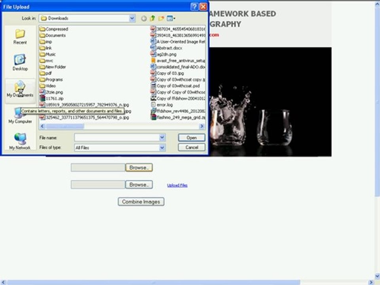Click the Open button

click(192, 138)
